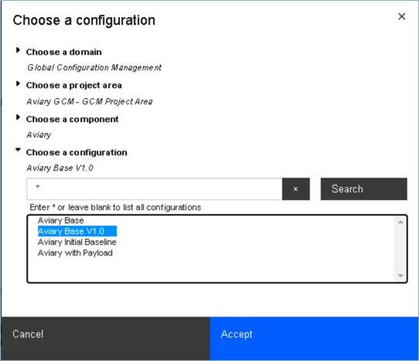Collapse the Choose a configuration section
The image size is (419, 361).
point(18,150)
